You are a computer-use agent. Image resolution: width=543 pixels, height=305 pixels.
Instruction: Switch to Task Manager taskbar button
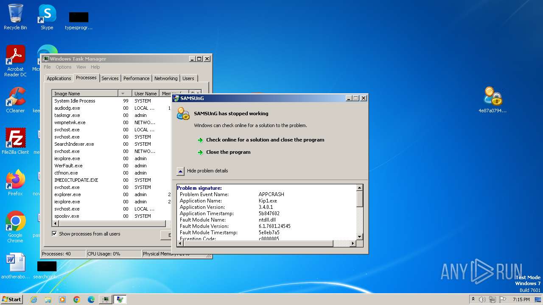(x=106, y=299)
